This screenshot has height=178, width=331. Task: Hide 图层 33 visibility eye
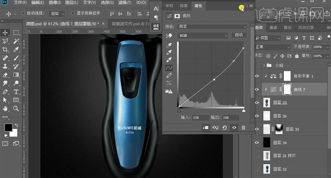(x=257, y=102)
